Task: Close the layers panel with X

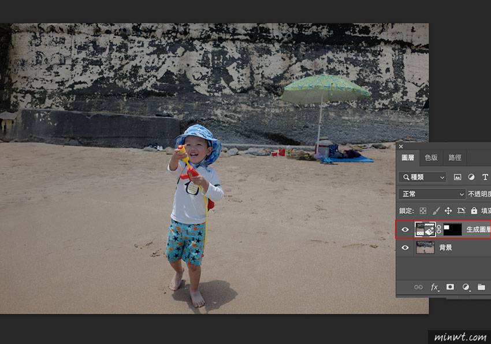Action: tap(401, 146)
